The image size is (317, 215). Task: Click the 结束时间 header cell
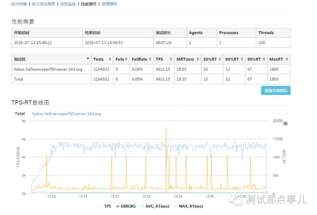tap(118, 33)
